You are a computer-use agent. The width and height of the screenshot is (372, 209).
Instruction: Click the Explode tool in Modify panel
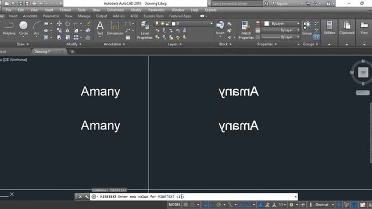88,31
